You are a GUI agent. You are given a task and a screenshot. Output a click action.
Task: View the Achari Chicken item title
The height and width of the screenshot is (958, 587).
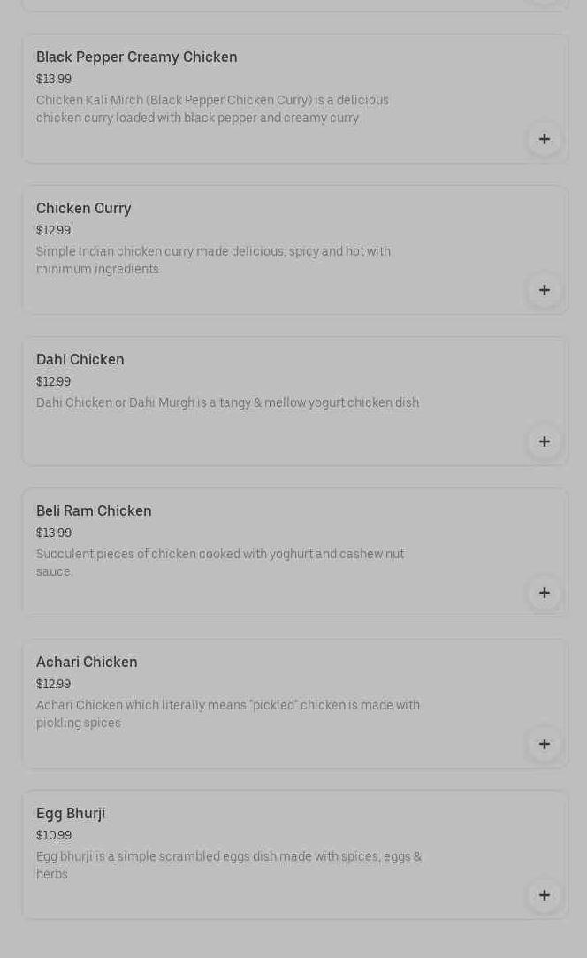(x=87, y=663)
